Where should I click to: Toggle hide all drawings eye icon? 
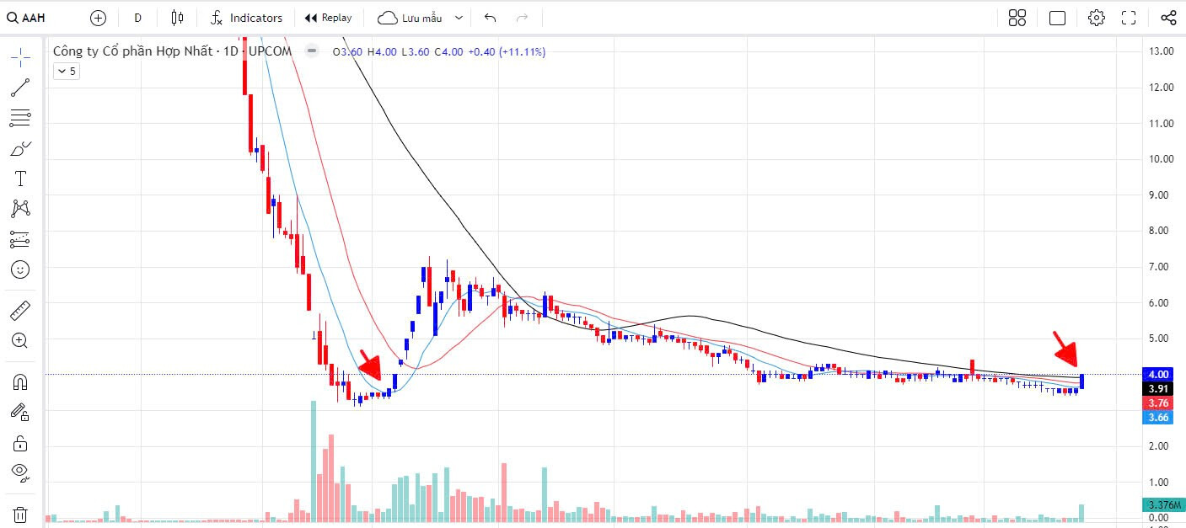tap(20, 472)
